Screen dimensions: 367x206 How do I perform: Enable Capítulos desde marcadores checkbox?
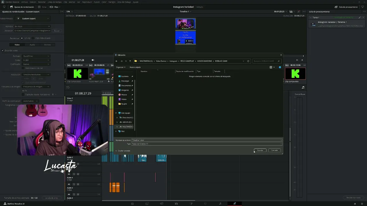point(23,94)
